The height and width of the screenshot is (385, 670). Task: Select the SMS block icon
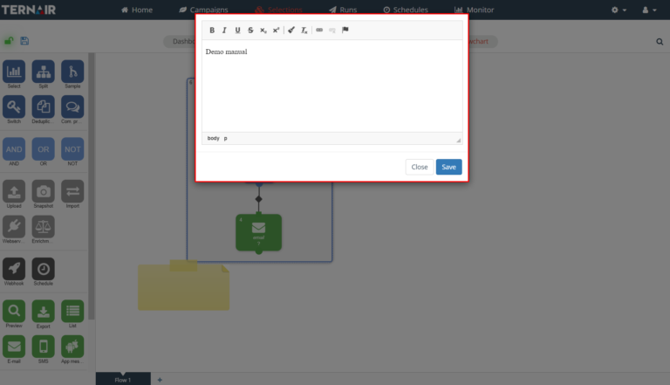point(43,346)
